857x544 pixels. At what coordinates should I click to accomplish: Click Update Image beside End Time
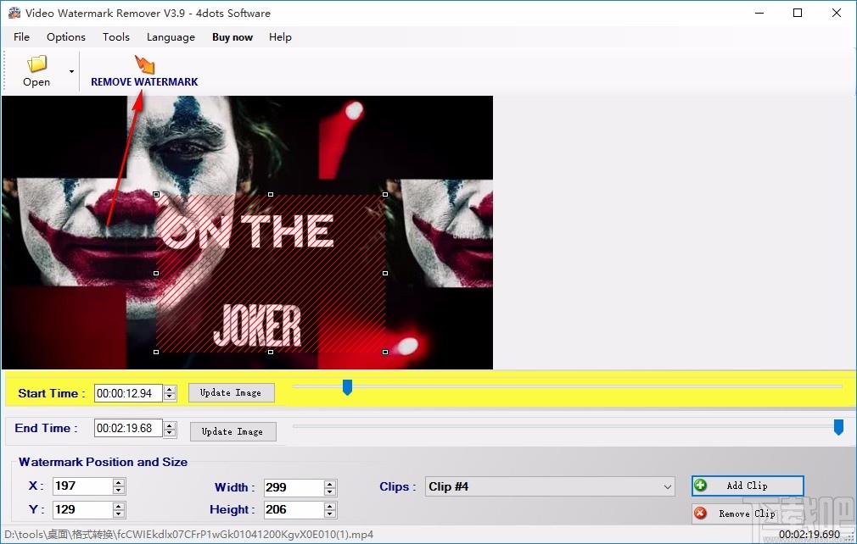[232, 431]
